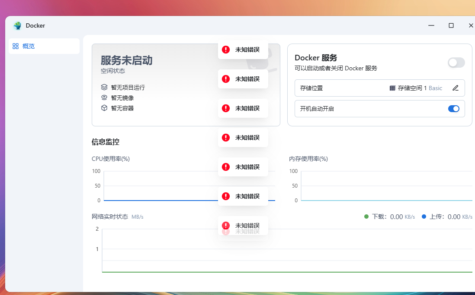This screenshot has width=475, height=295.
Task: Click the pencil edit icon for 存储位置
Action: tap(455, 88)
